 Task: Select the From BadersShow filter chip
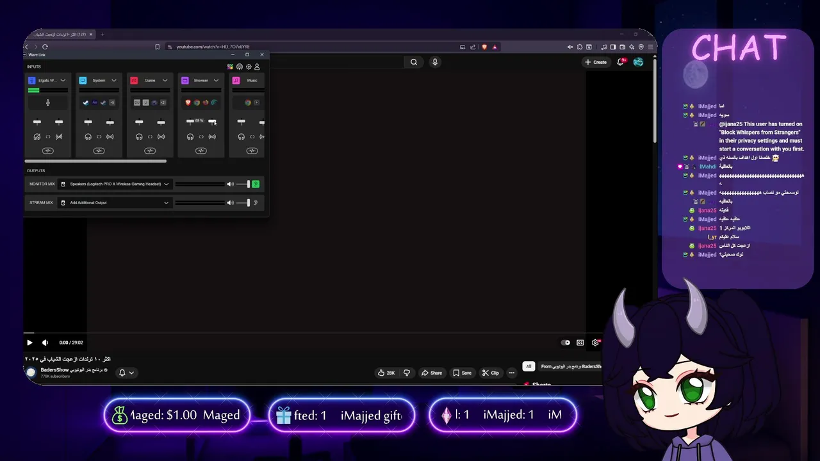(571, 366)
